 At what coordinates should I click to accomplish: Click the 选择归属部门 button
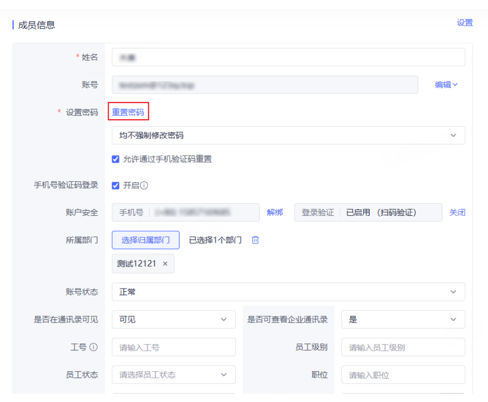(146, 240)
